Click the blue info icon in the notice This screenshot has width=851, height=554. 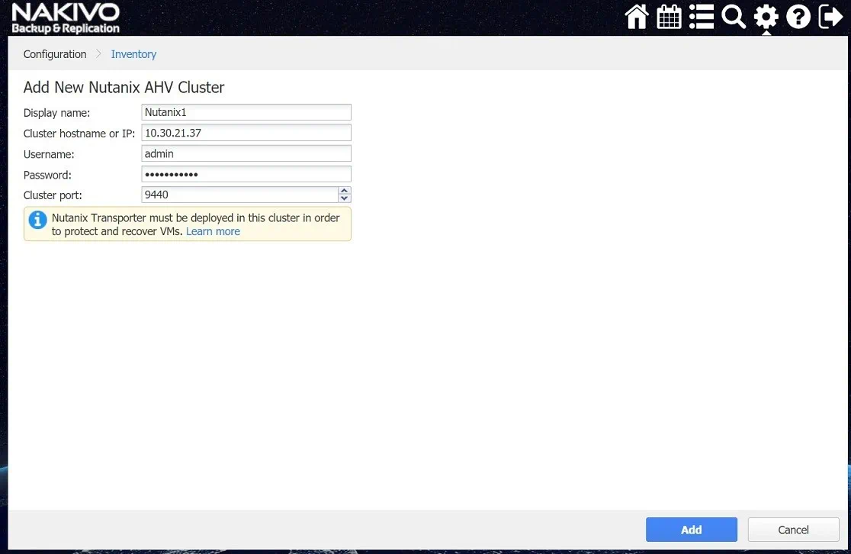click(37, 220)
